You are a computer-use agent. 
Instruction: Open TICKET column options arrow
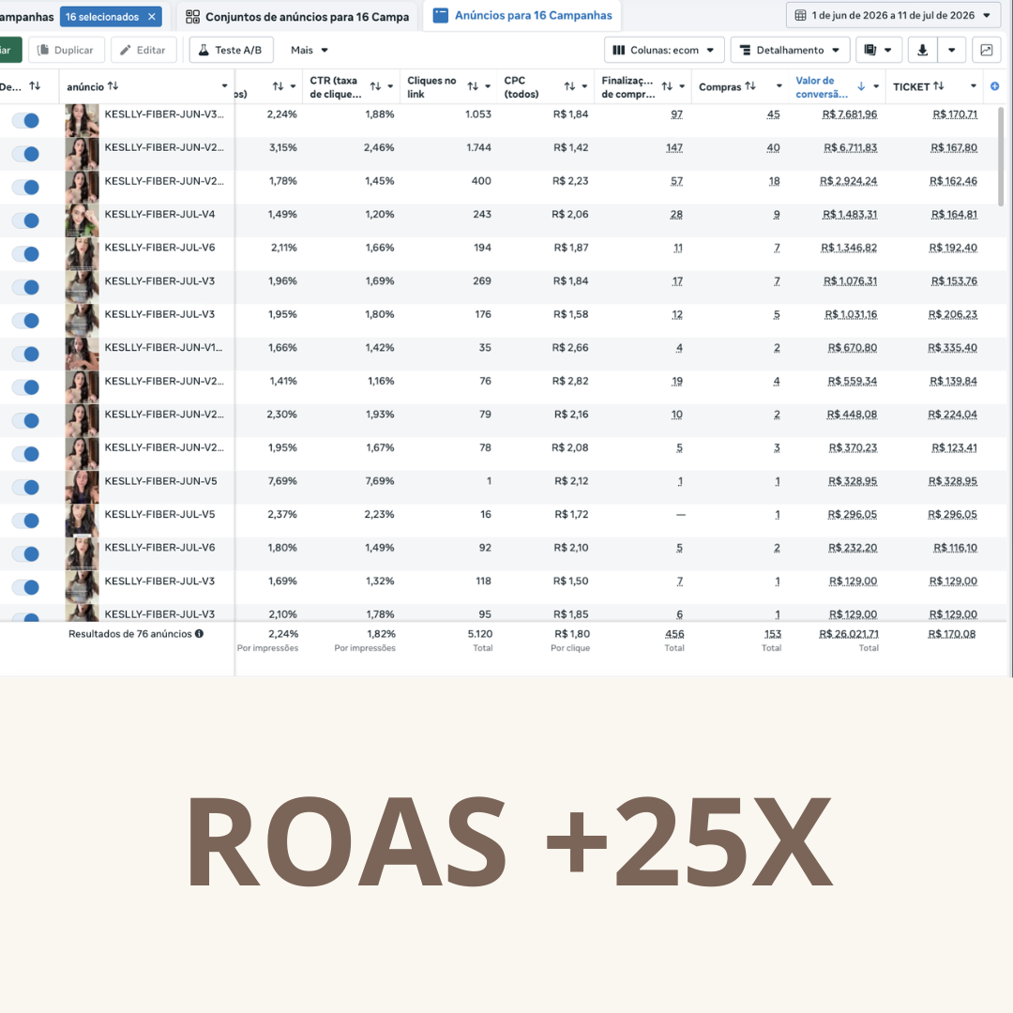[974, 86]
